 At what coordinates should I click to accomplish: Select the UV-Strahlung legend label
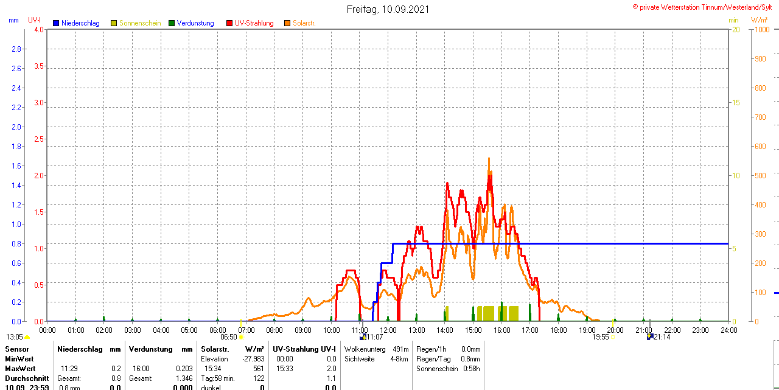254,23
